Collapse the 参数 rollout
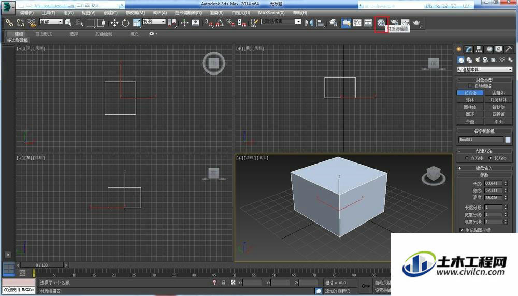The image size is (518, 296). (x=484, y=175)
